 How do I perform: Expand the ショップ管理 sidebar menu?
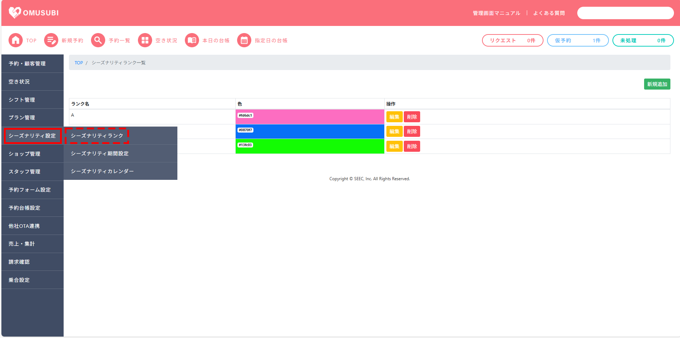pyautogui.click(x=32, y=154)
